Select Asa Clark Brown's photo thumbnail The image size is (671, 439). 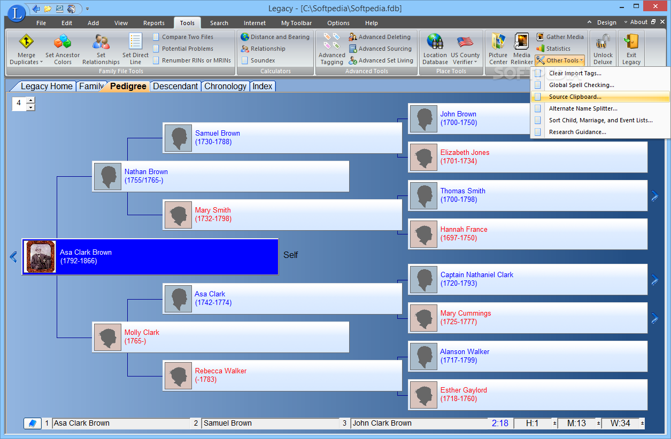point(41,256)
